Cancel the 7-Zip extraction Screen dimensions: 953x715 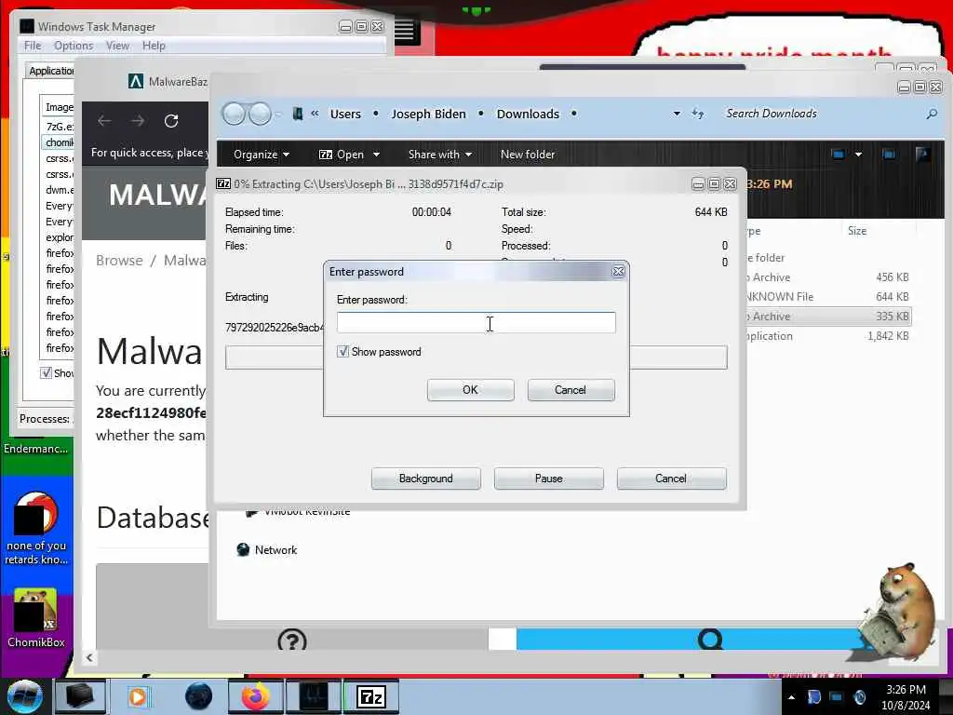point(671,479)
